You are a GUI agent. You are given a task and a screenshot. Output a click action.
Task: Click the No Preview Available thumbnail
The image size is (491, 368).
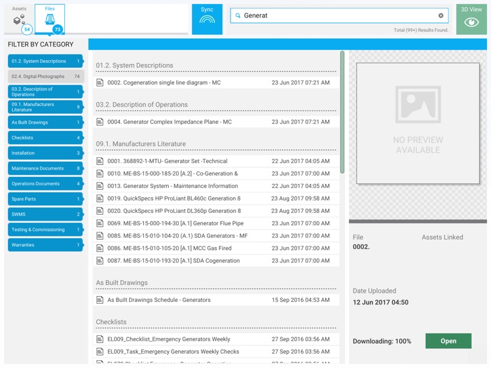coord(418,123)
